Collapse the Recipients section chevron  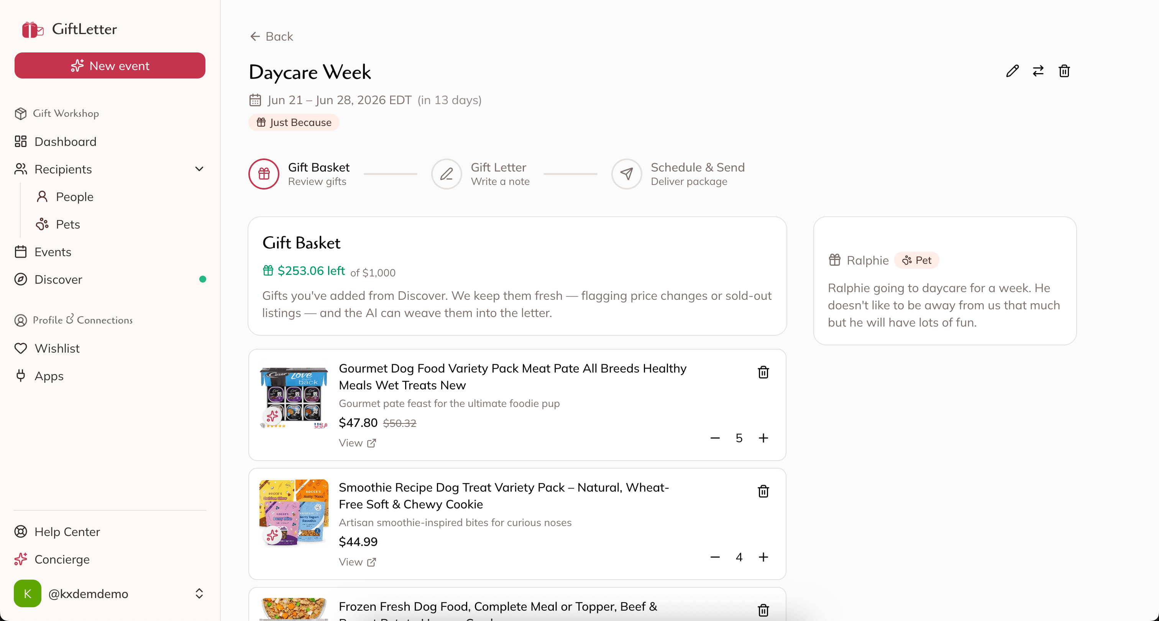pyautogui.click(x=199, y=169)
